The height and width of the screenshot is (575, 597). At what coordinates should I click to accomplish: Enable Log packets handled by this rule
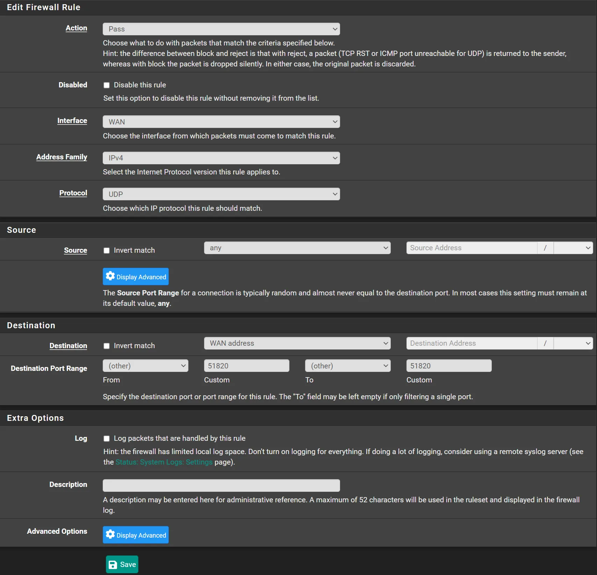(x=107, y=439)
